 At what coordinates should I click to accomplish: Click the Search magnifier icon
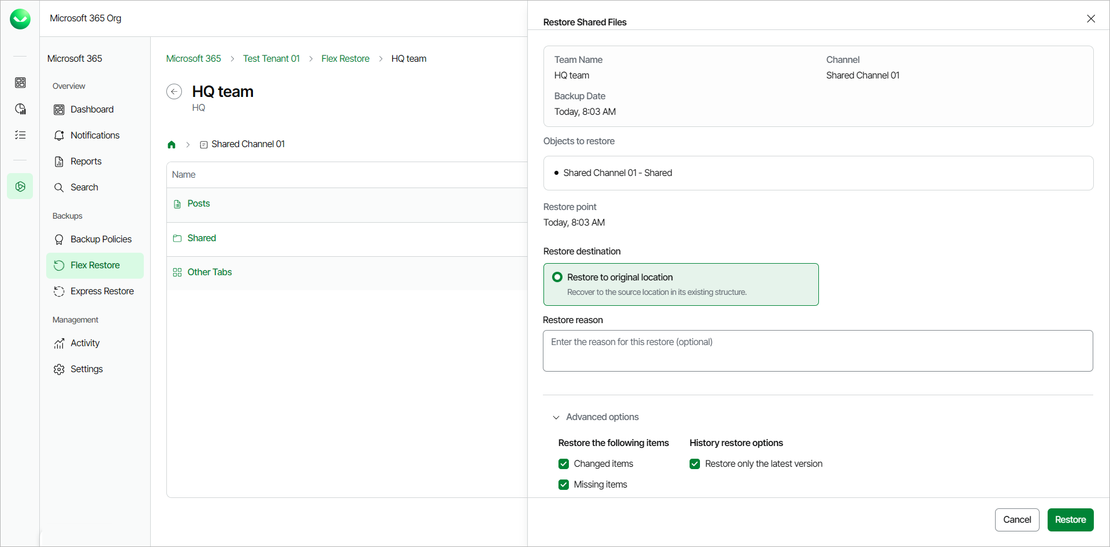[x=59, y=188]
